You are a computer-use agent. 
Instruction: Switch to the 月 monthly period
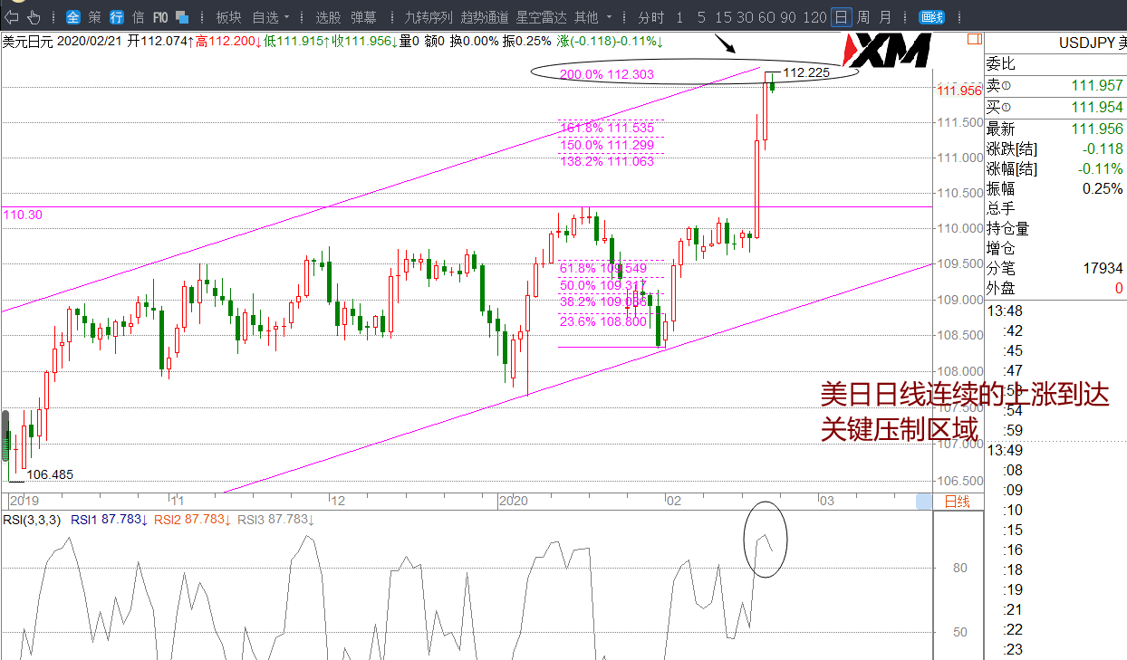pyautogui.click(x=885, y=16)
